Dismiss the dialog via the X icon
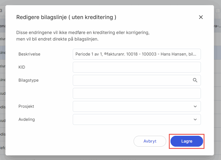 click(x=201, y=17)
